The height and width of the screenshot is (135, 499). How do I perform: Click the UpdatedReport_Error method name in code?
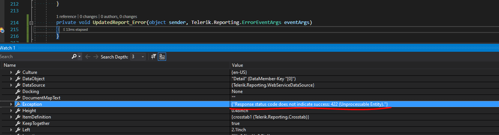(x=120, y=23)
